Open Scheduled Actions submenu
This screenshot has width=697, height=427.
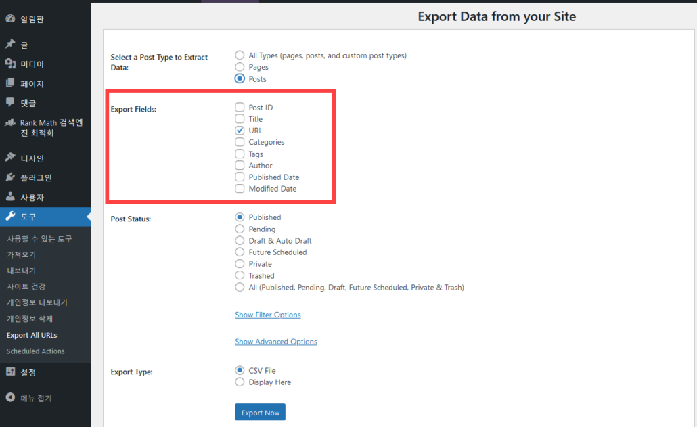(x=36, y=351)
